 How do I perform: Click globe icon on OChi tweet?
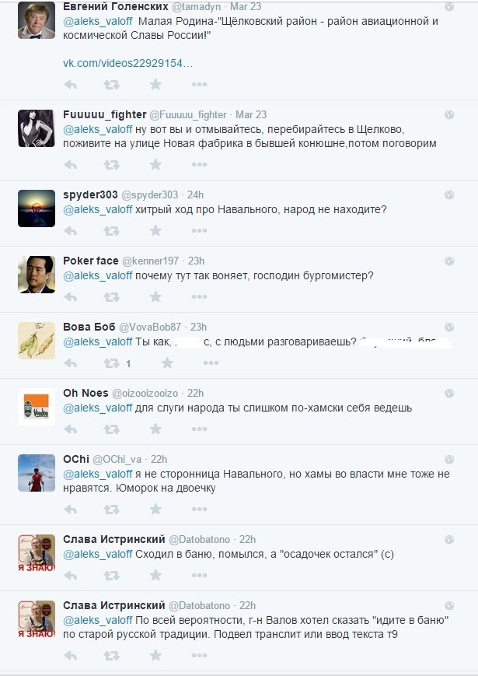(449, 460)
